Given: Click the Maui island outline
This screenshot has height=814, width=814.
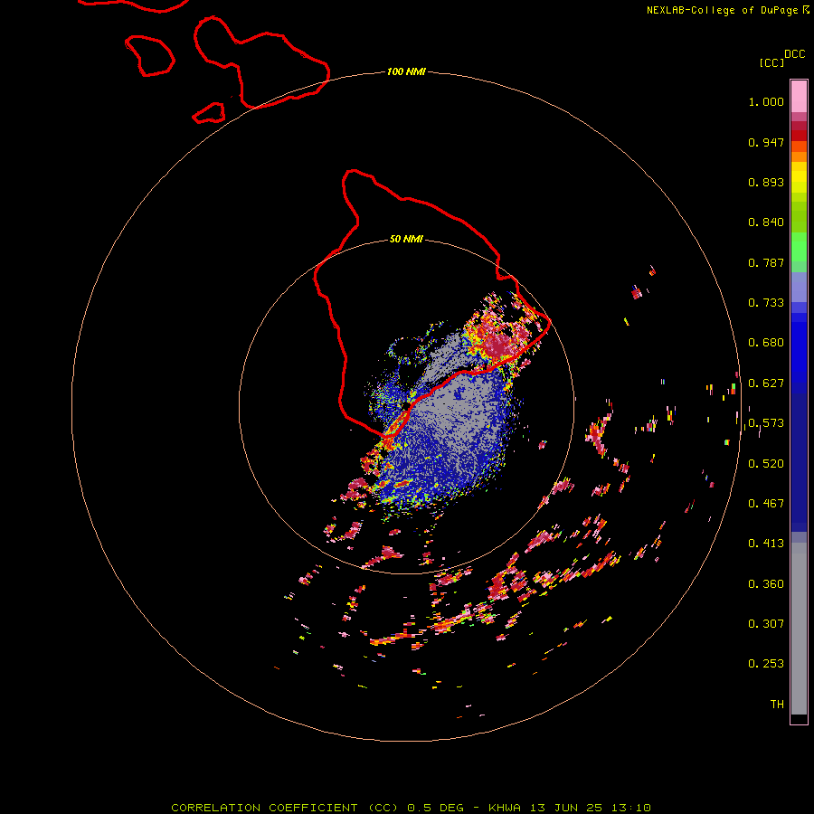Looking at the screenshot, I should [261, 62].
